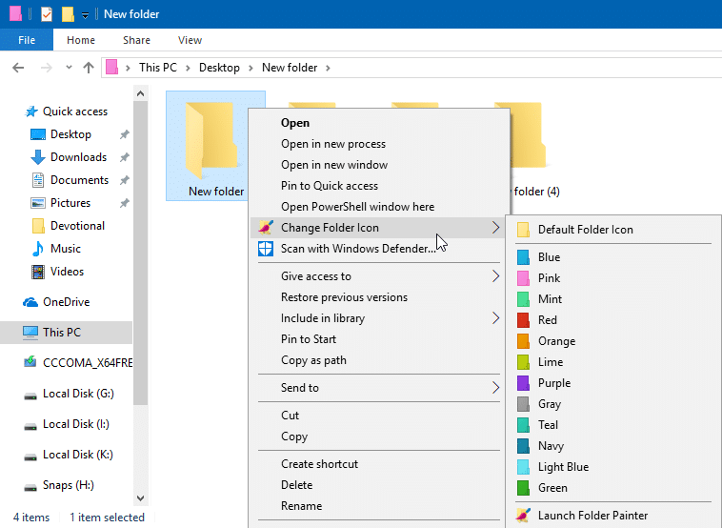Open Local Disk (I:)
This screenshot has width=722, height=528.
pos(67,424)
